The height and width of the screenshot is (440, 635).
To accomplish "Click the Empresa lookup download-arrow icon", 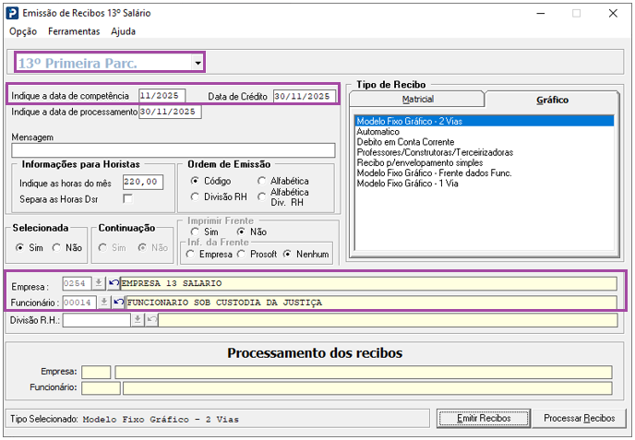I will coord(99,283).
